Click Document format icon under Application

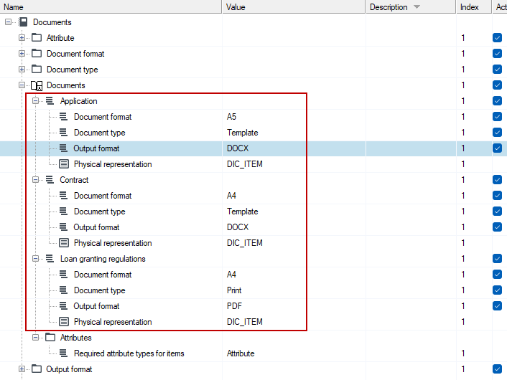point(63,117)
